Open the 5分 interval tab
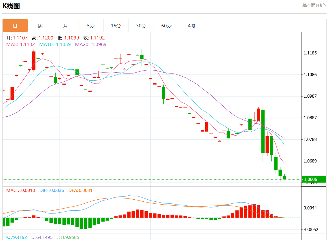Screen dimensions: 328x240 pos(91,26)
